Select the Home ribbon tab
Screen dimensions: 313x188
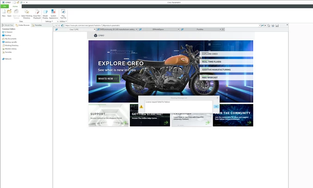(x=15, y=6)
